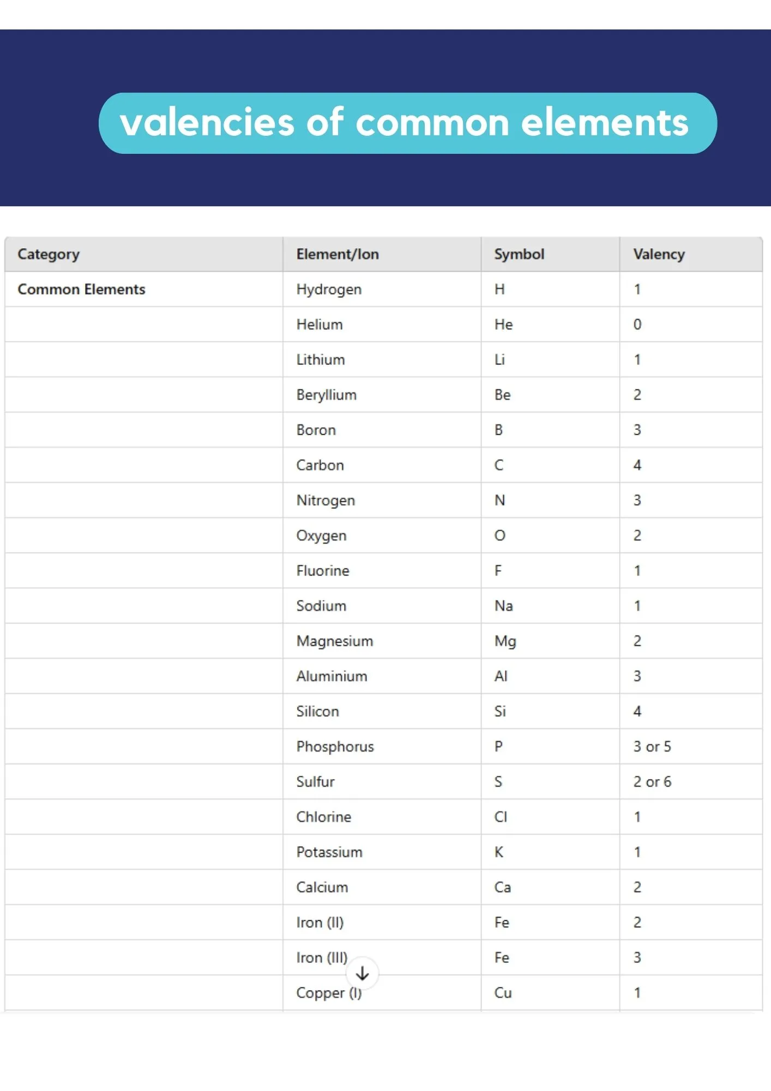Click the Helium row's He symbol

pos(503,325)
